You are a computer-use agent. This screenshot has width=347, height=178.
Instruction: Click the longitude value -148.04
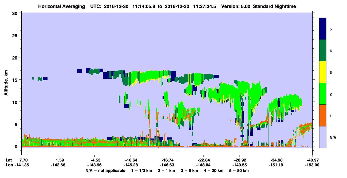[x=203, y=165]
